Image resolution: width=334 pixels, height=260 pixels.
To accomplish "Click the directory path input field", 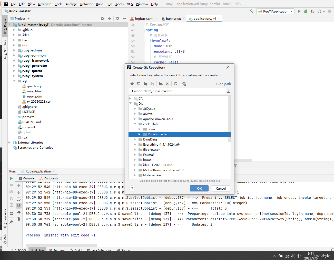I will pos(177,91).
